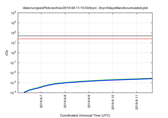Viewport: 168px width, 118px height.
Task: Click the 2019-8-10 date tick label
Action: (x=113, y=102)
